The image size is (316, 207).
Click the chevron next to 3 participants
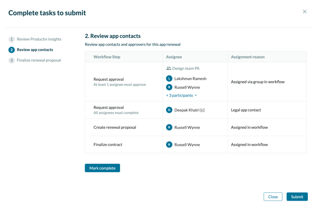196,95
